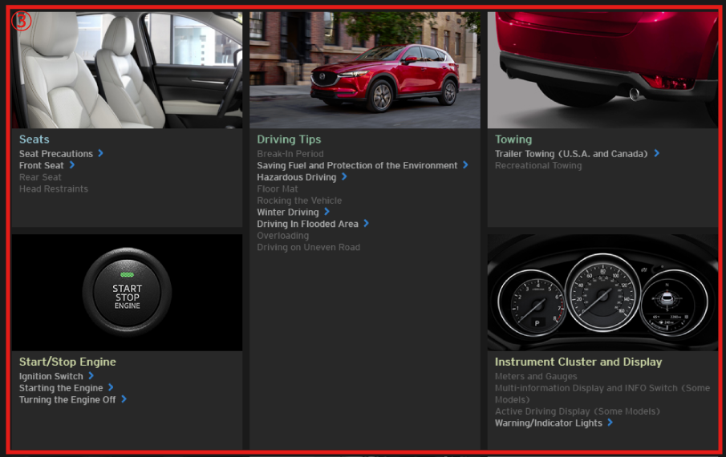This screenshot has height=457, width=726.
Task: Open the Start/Stop Engine heading
Action: pos(67,362)
